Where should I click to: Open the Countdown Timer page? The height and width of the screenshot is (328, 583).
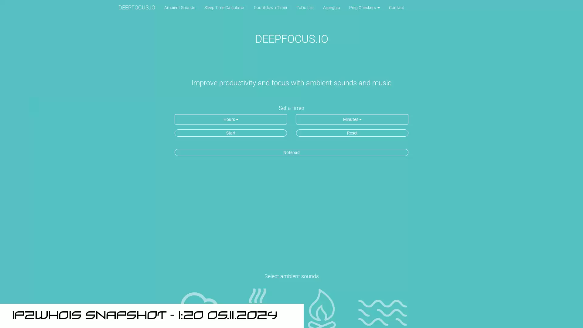pos(270,7)
